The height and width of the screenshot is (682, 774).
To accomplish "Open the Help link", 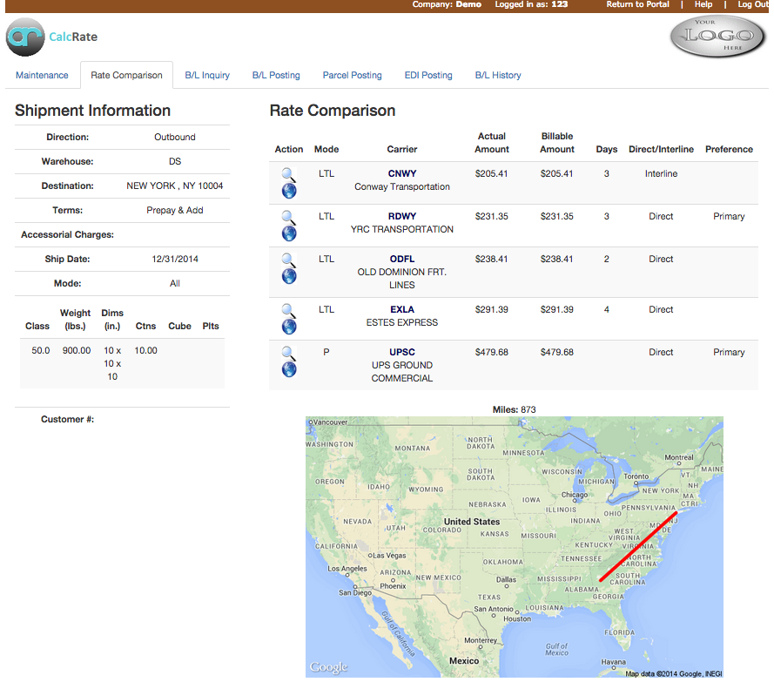I will pos(703,4).
